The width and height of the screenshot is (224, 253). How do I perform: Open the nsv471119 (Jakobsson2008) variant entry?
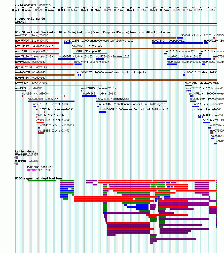pyautogui.click(x=34, y=46)
